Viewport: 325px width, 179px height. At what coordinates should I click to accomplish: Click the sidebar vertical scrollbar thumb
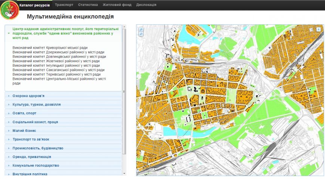125,91
